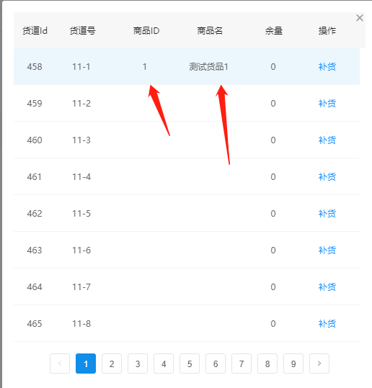Select lane Id cell 462
This screenshot has height=388, width=372.
(35, 214)
